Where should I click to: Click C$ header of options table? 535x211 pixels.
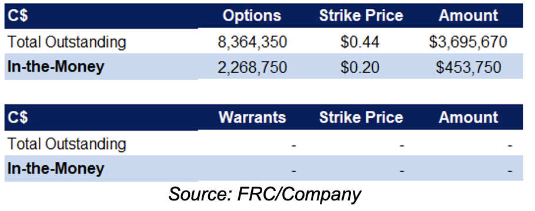[x=18, y=16]
